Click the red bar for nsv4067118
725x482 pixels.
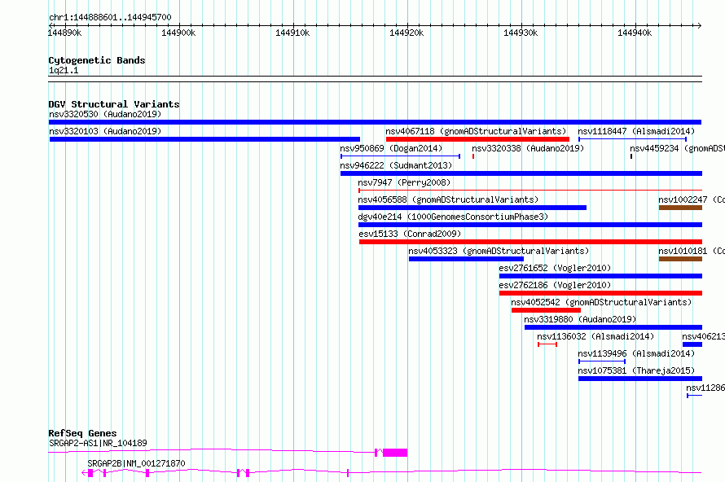click(x=477, y=139)
